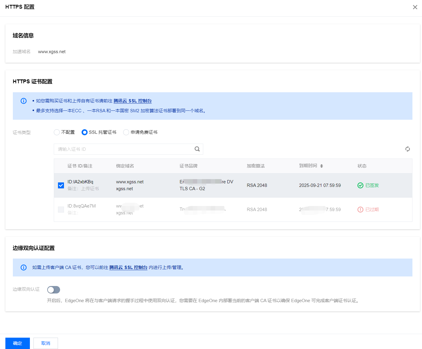This screenshot has width=422, height=349.
Task: Click the info icon in 边缘双向认证配置 notice
Action: click(x=24, y=267)
